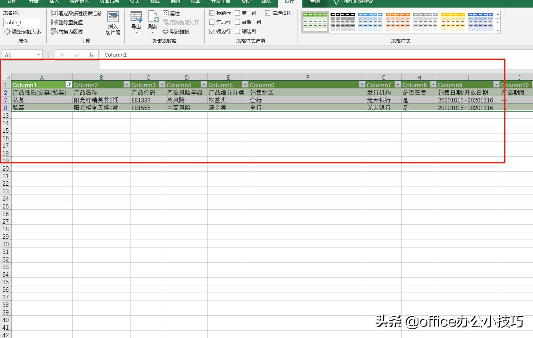This screenshot has height=338, width=533.
Task: Click the formula bar cancel X icon
Action: [x=62, y=55]
